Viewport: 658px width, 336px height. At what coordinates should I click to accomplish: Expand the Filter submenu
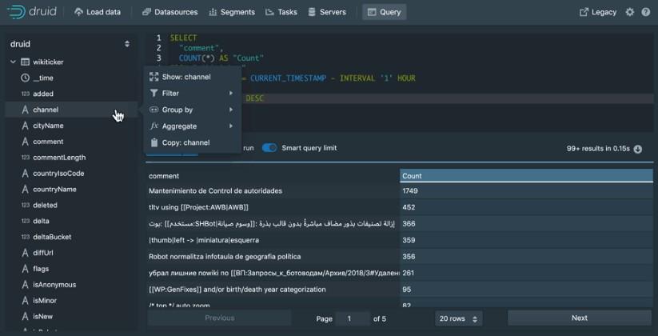[192, 94]
